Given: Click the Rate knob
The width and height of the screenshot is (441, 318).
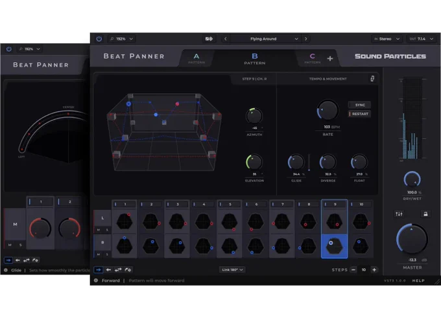Looking at the screenshot, I should click(328, 110).
